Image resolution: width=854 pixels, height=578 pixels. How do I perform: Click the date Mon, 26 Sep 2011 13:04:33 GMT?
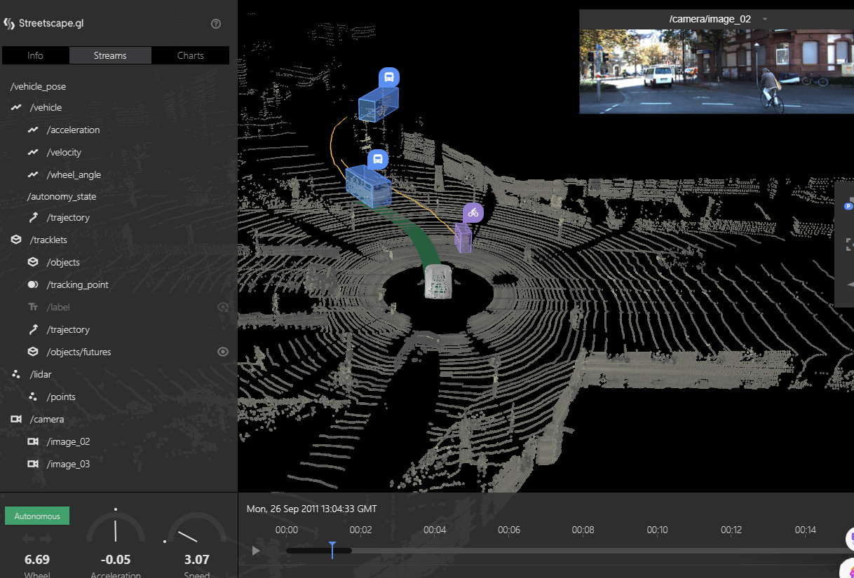312,509
